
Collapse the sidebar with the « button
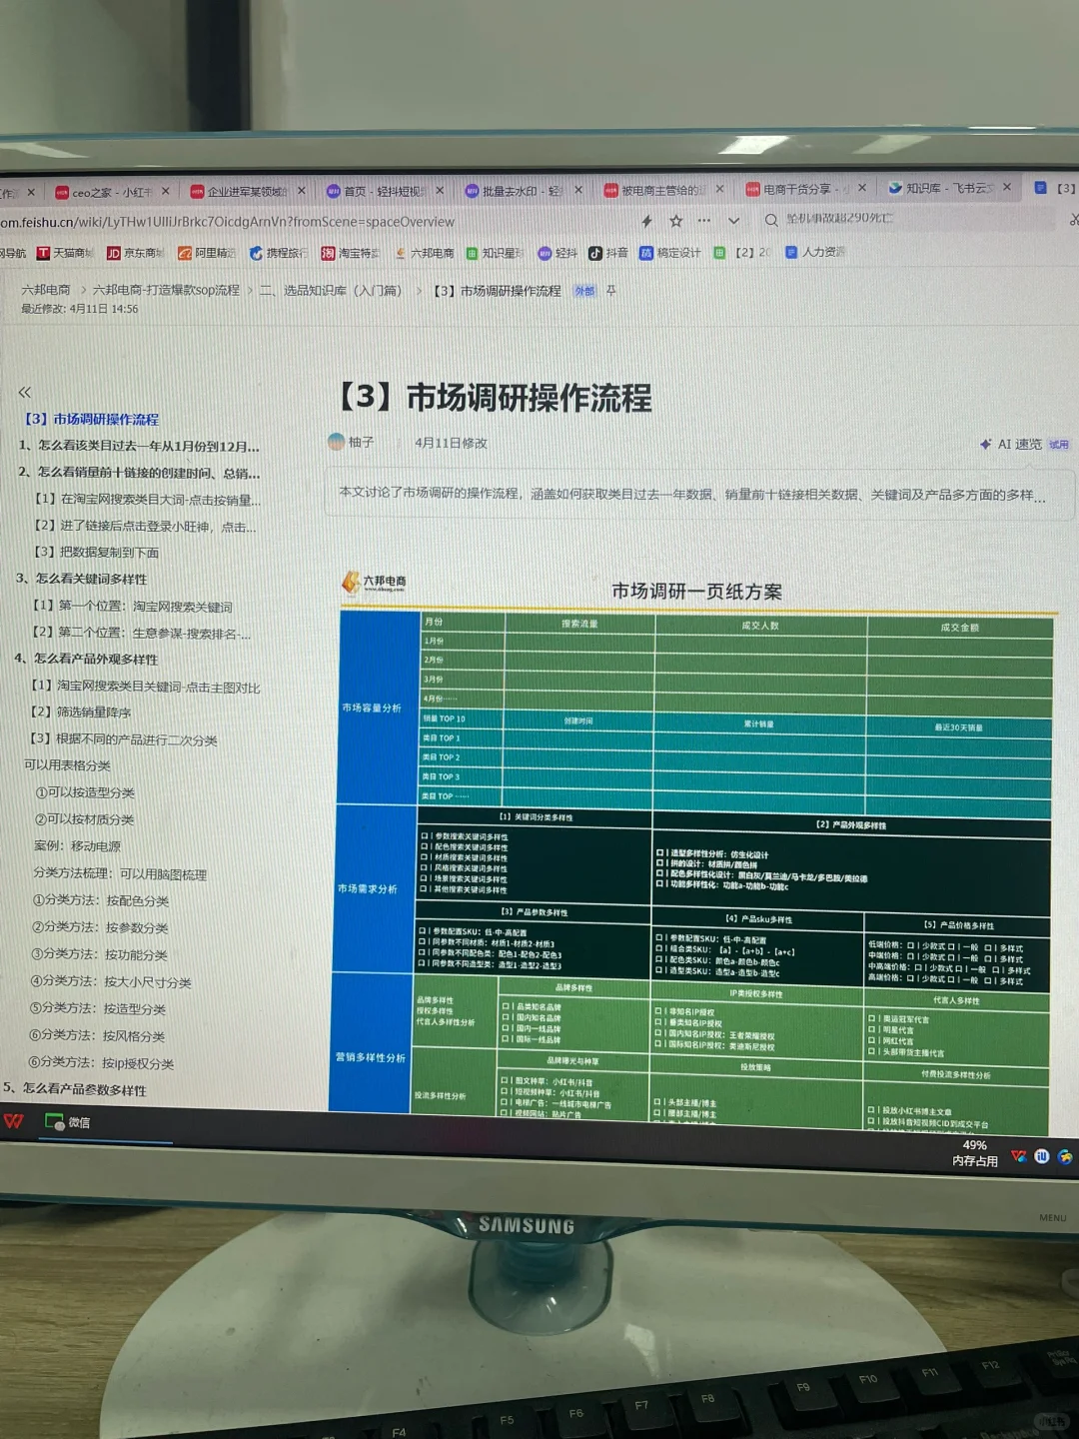coord(24,392)
